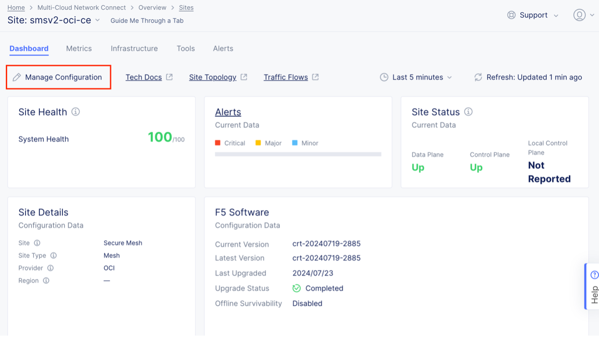
Task: Click Guide Me Through a Tab
Action: (x=147, y=20)
